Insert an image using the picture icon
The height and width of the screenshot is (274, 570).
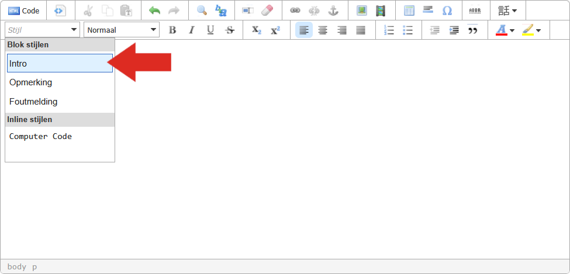coord(362,11)
